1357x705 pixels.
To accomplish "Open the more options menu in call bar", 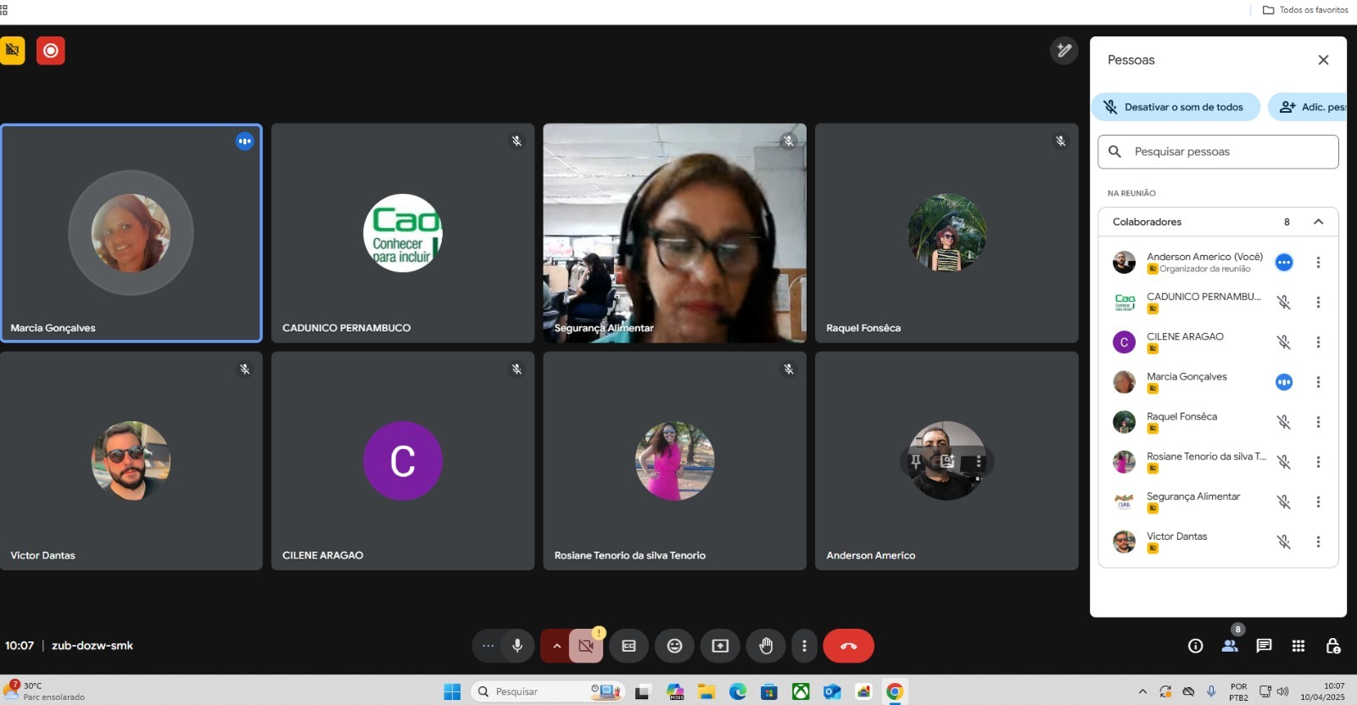I will pyautogui.click(x=804, y=646).
